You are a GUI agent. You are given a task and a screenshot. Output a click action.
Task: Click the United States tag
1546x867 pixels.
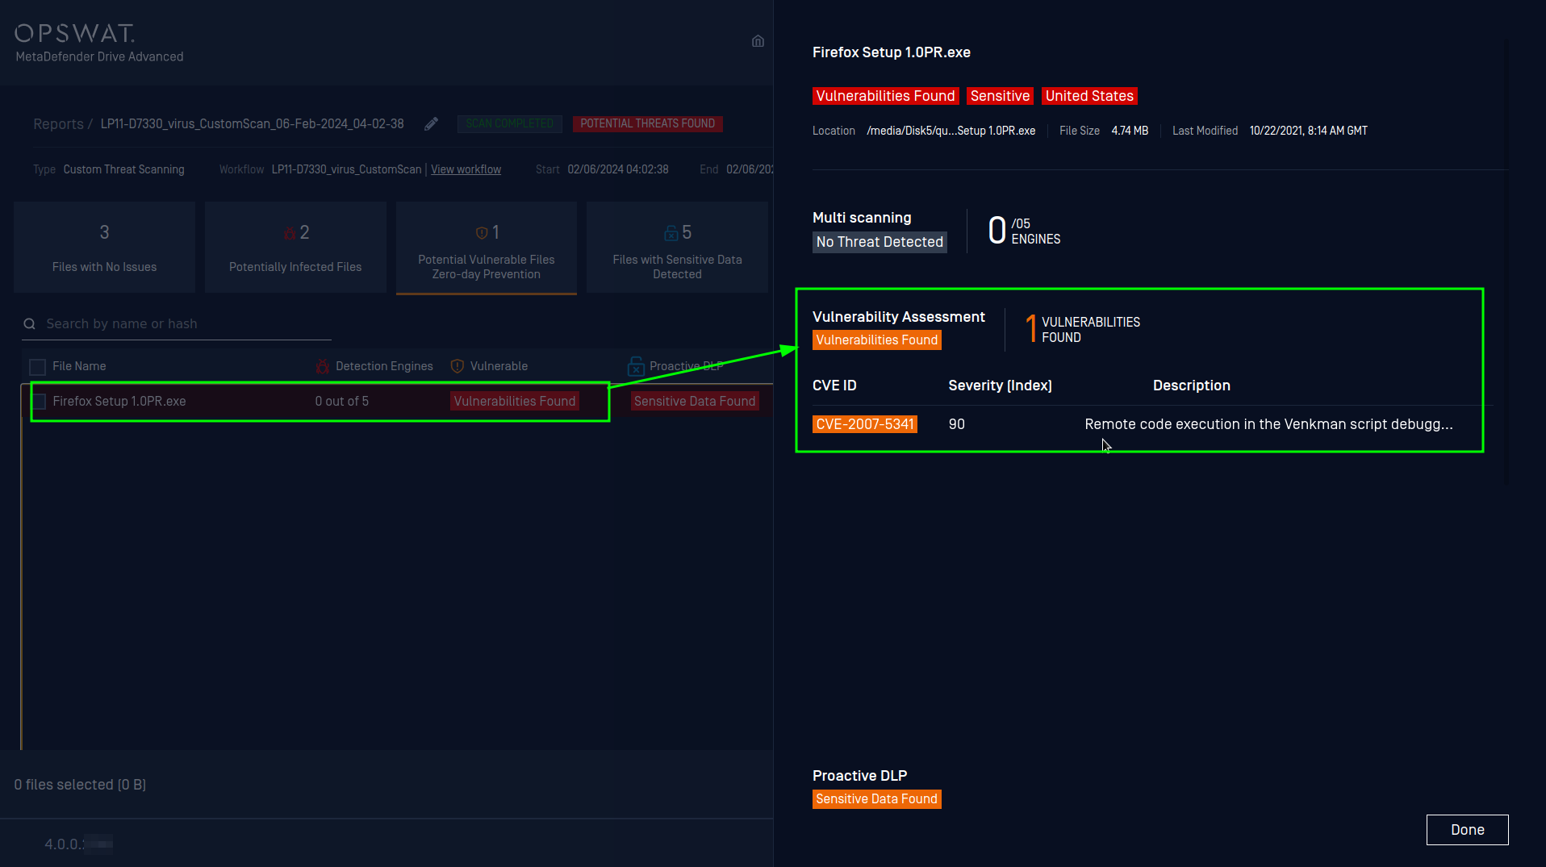coord(1089,96)
